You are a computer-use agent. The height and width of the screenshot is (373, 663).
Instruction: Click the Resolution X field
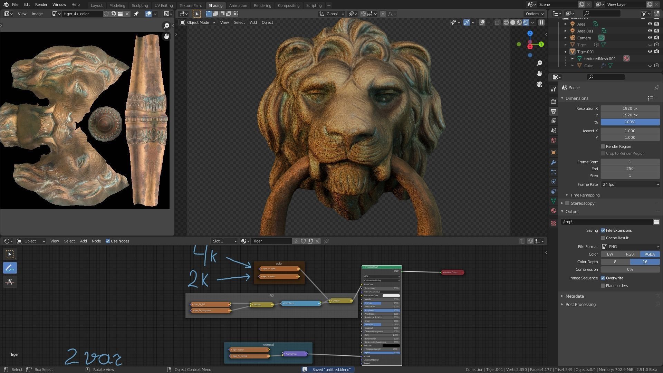tap(630, 108)
